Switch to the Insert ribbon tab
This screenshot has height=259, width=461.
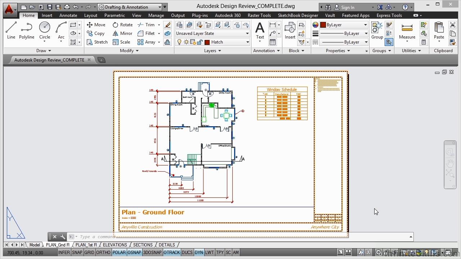click(x=47, y=15)
